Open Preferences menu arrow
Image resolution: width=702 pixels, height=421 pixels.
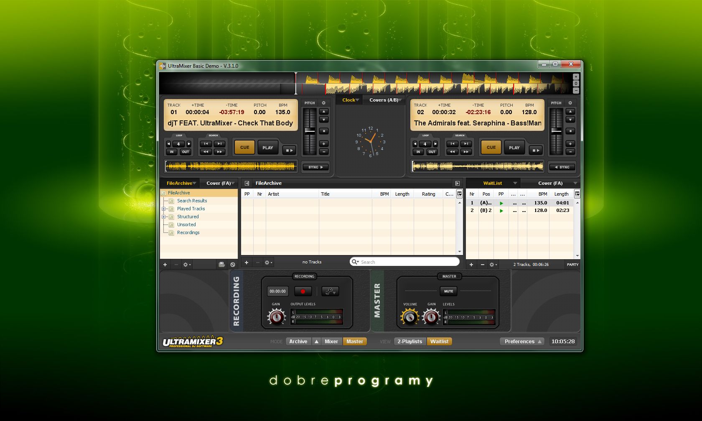(539, 342)
